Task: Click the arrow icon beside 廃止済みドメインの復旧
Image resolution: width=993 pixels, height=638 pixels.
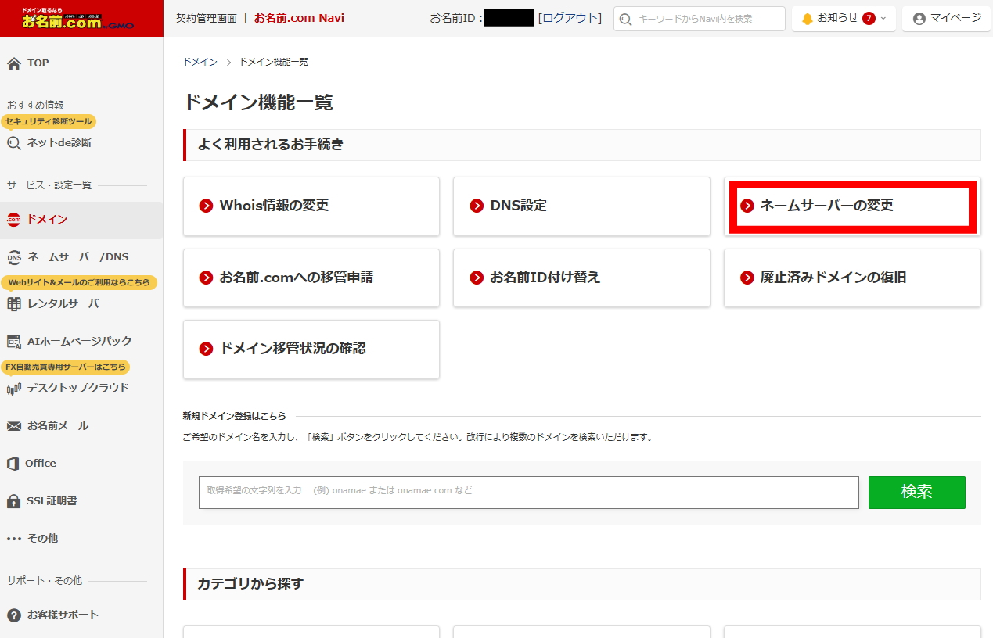Action: 747,278
